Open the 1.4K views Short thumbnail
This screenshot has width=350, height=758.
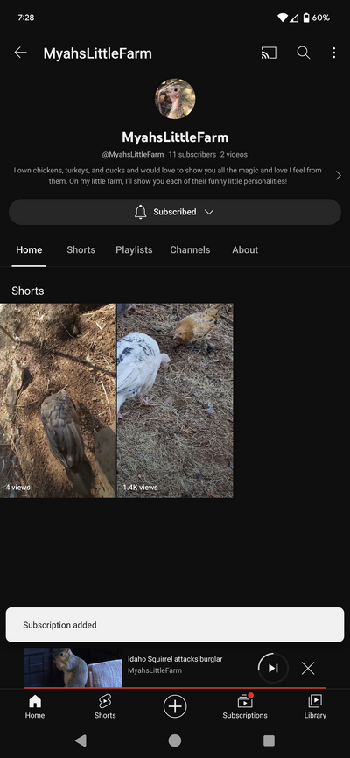[175, 400]
